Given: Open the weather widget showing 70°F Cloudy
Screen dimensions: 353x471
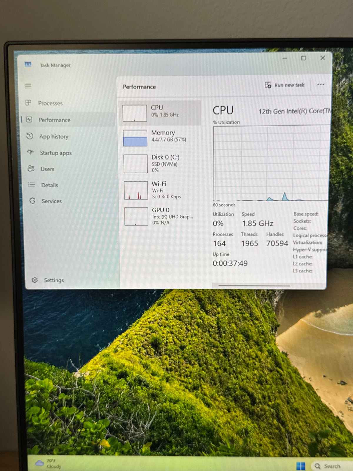Looking at the screenshot, I should [x=48, y=463].
